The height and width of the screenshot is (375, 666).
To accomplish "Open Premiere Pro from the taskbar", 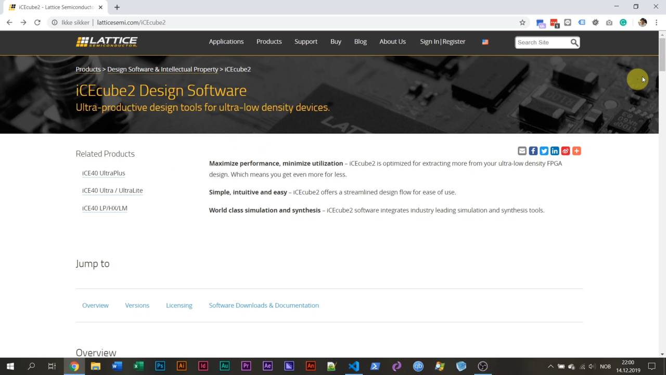I will point(246,366).
